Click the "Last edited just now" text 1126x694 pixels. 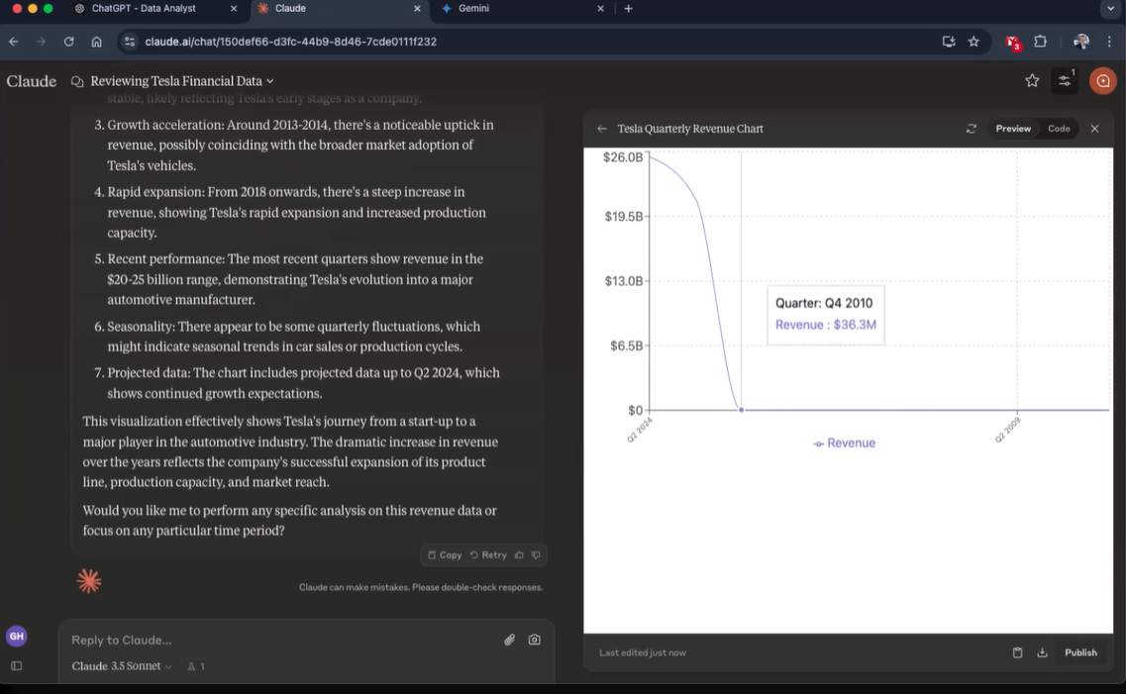[x=642, y=652]
